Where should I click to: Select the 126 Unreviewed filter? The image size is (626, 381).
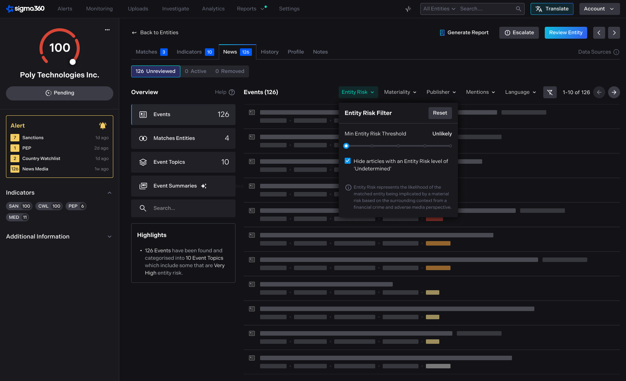155,71
